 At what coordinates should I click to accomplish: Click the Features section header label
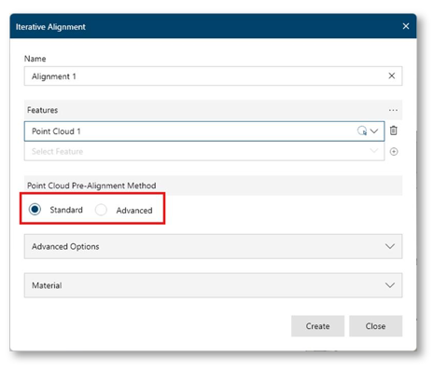[42, 110]
